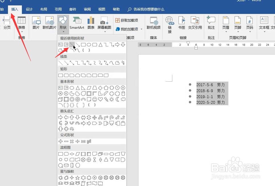Switch to the 视图 view tab
The height and width of the screenshot is (186, 275).
pos(102,9)
